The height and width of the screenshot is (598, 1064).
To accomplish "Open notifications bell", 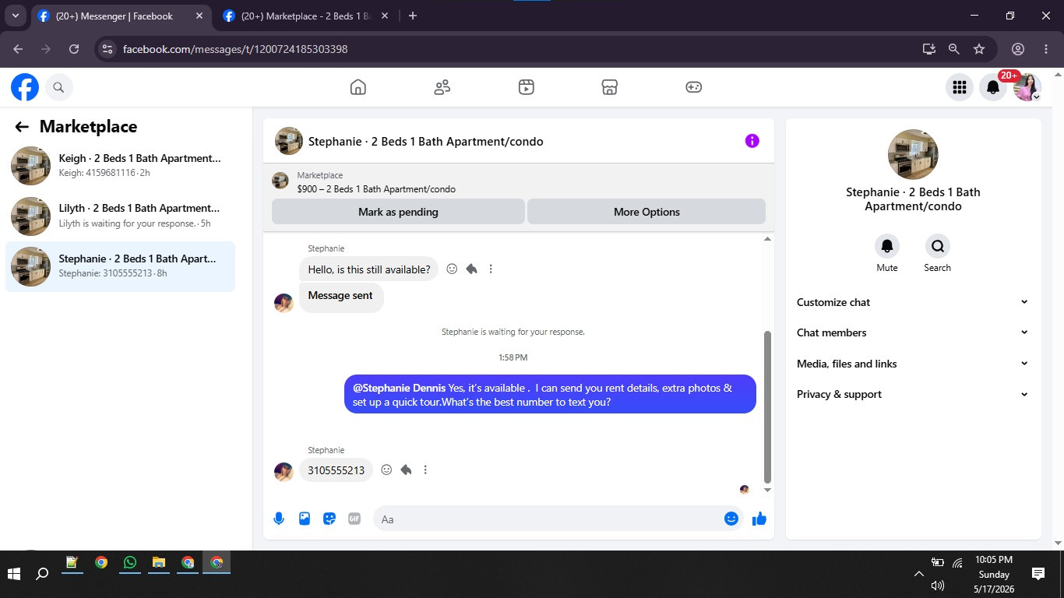I will tap(993, 87).
